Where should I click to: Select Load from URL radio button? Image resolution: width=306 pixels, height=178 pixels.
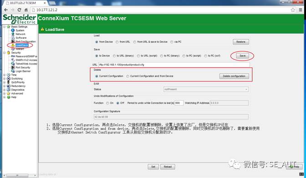click(x=117, y=42)
